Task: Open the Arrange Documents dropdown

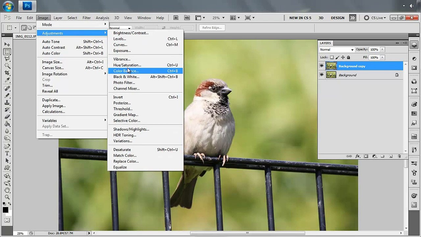Action: coord(235,18)
